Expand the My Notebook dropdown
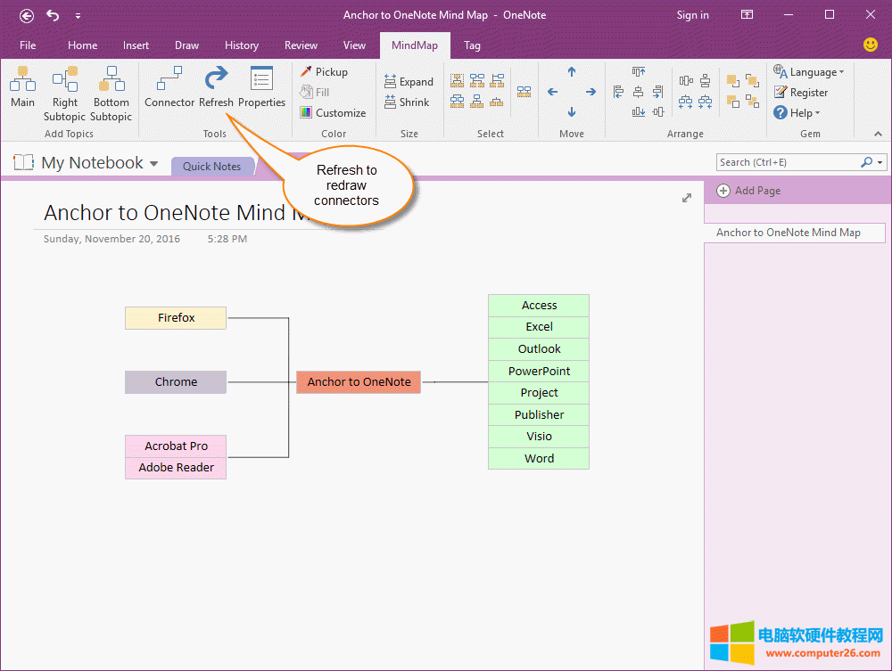The width and height of the screenshot is (892, 671). point(153,164)
